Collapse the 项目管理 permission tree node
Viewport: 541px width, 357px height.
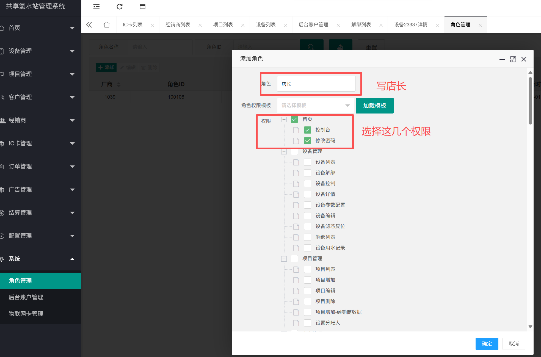[284, 259]
